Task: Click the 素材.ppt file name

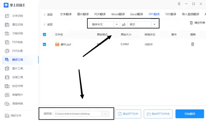Action: pos(66,44)
